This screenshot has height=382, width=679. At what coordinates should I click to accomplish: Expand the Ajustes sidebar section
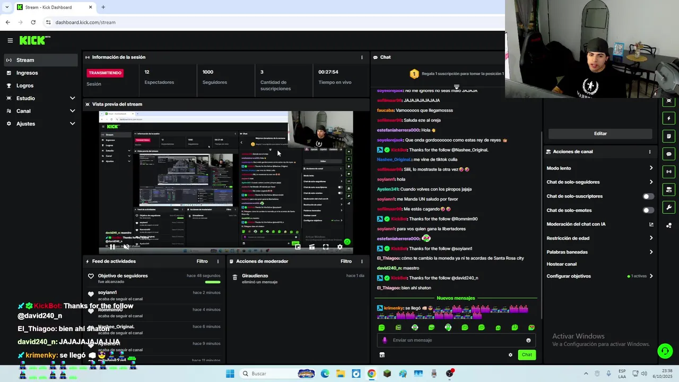coord(72,124)
